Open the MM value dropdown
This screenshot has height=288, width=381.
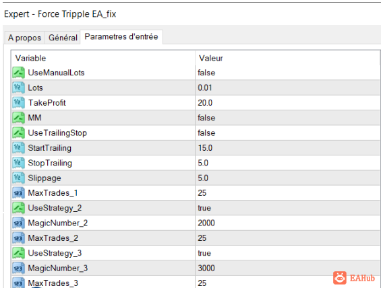point(288,118)
